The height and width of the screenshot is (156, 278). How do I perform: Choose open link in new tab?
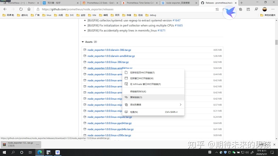[153, 72]
